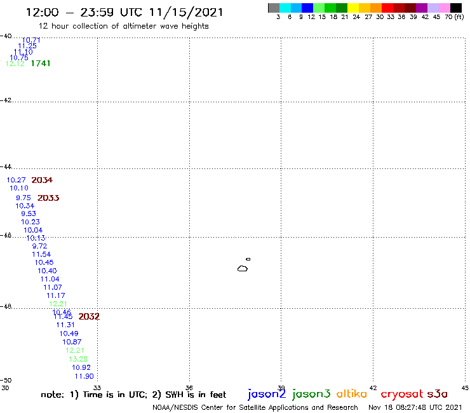Click wave height value 10.49
Image resolution: width=470 pixels, height=413 pixels.
(69, 334)
